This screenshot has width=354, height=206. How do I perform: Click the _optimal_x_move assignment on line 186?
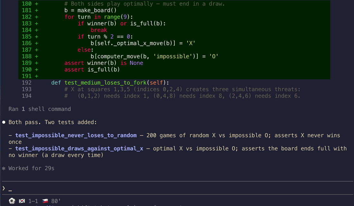pyautogui.click(x=143, y=43)
